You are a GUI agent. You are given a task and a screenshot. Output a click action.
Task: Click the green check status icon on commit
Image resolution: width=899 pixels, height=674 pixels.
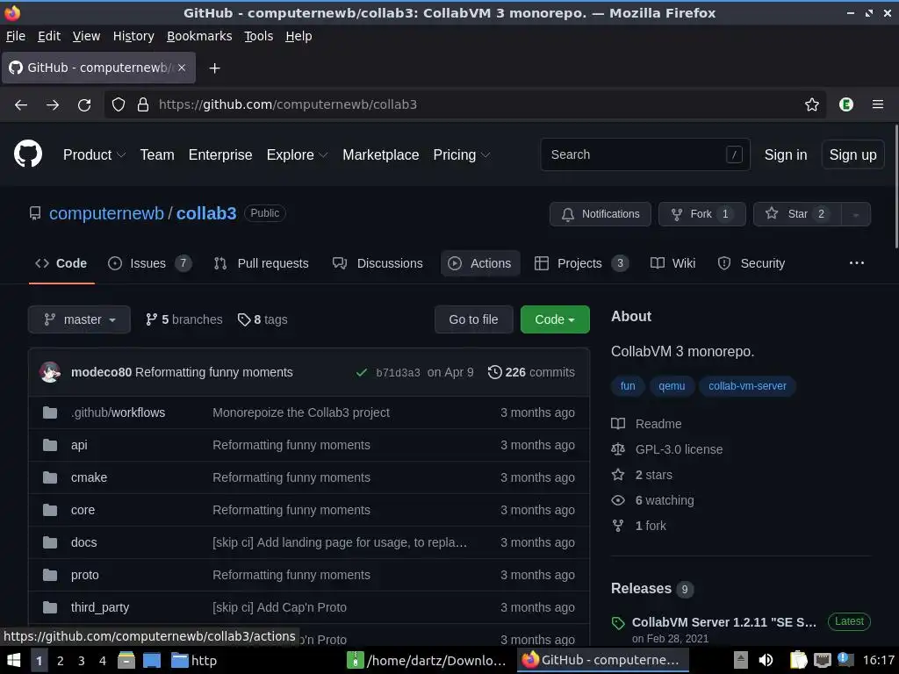pos(361,372)
